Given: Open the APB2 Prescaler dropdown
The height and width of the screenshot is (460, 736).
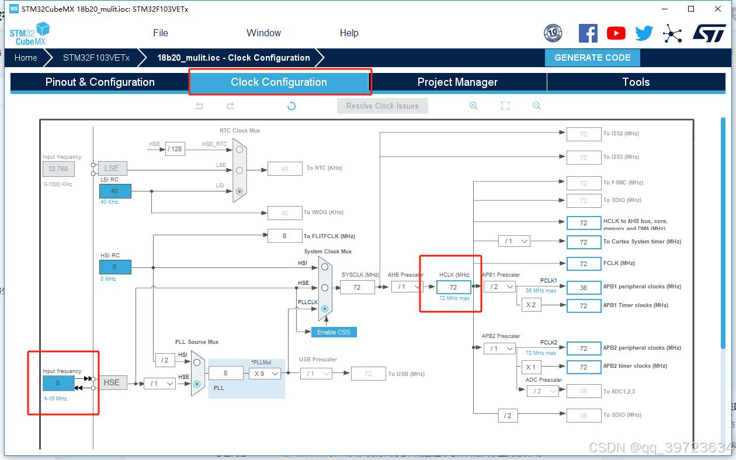Looking at the screenshot, I should [499, 349].
